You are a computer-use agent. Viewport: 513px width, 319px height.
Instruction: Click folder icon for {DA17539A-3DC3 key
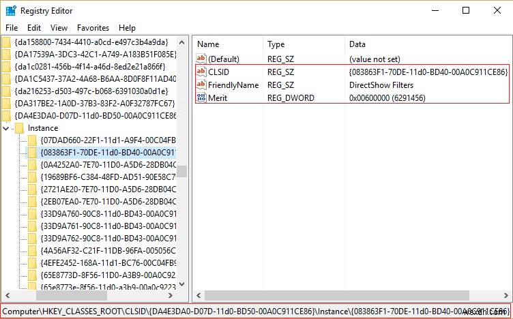pos(7,55)
